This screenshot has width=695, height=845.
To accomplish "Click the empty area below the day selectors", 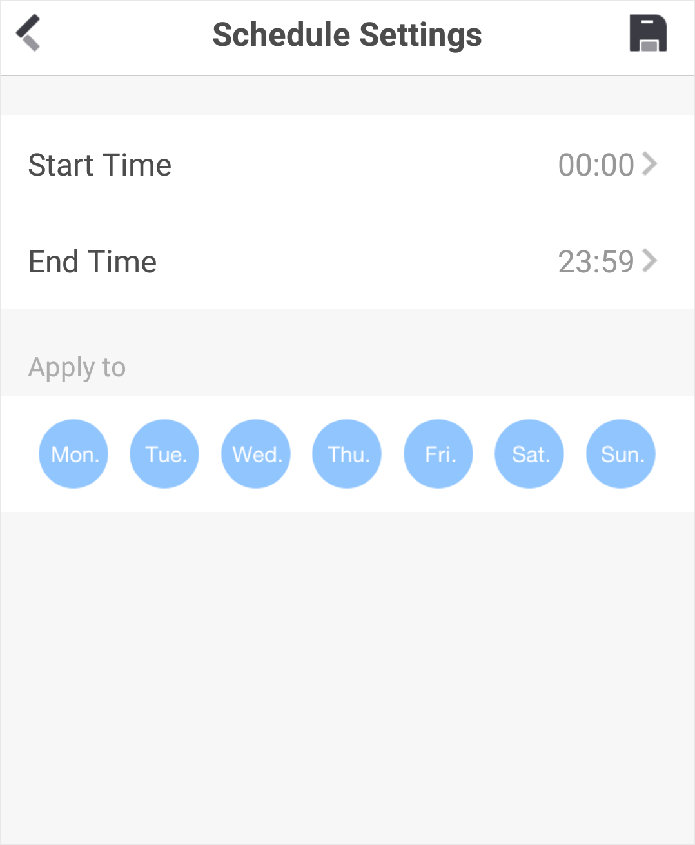I will click(x=347, y=677).
